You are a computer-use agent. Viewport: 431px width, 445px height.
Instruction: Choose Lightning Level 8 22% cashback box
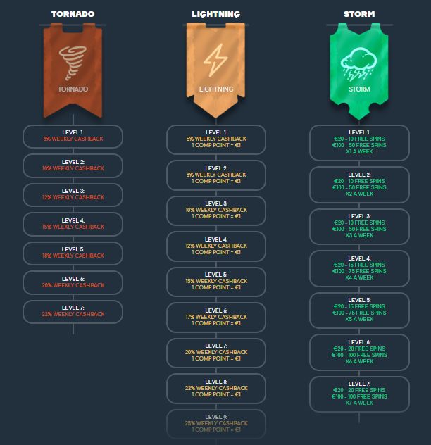[216, 388]
